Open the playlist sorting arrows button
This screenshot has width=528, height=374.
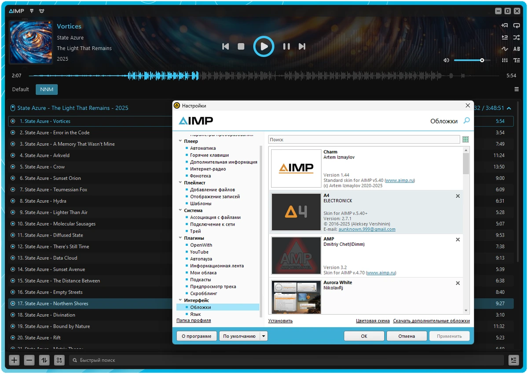point(44,360)
